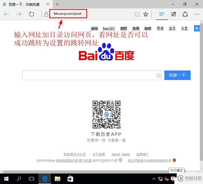
Task: Open a new tab with plus button
Action: click(x=57, y=4)
